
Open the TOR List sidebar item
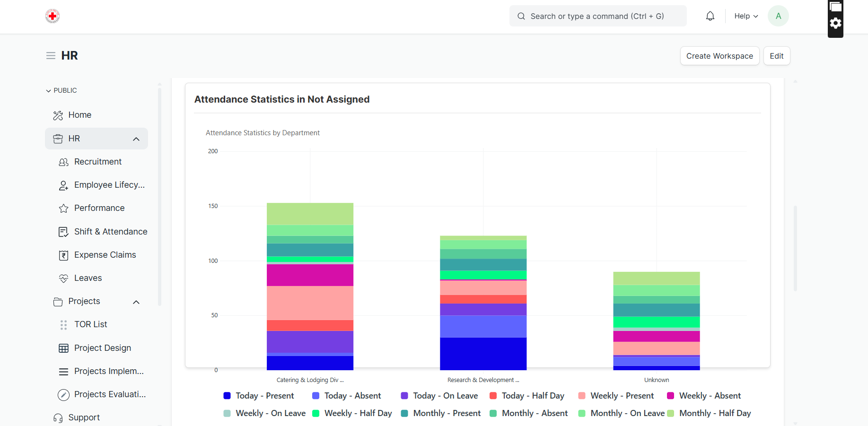pos(91,324)
